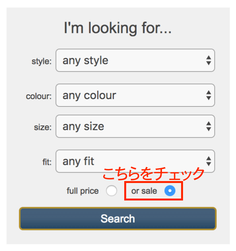Click the "full price" label text
Image resolution: width=236 pixels, height=251 pixels.
point(83,191)
